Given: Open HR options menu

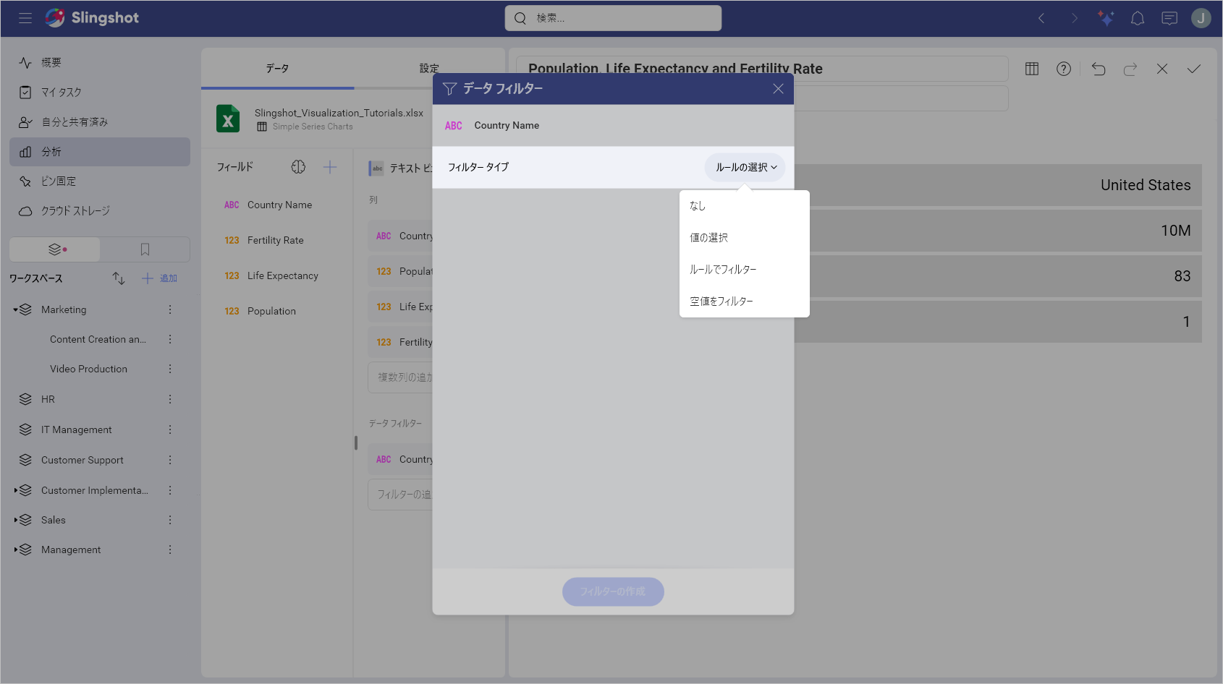Looking at the screenshot, I should (170, 399).
